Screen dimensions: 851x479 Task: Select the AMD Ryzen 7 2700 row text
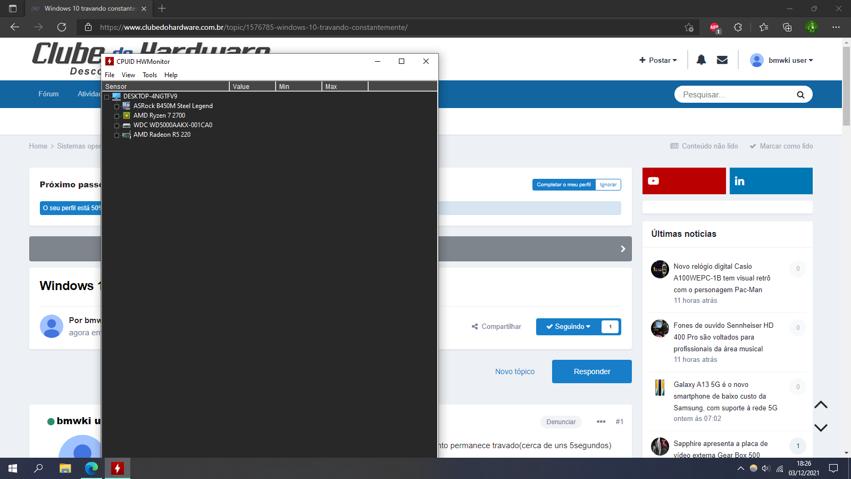(x=159, y=115)
